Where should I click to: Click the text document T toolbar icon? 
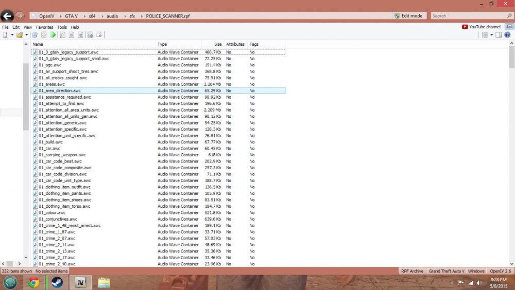pos(80,35)
